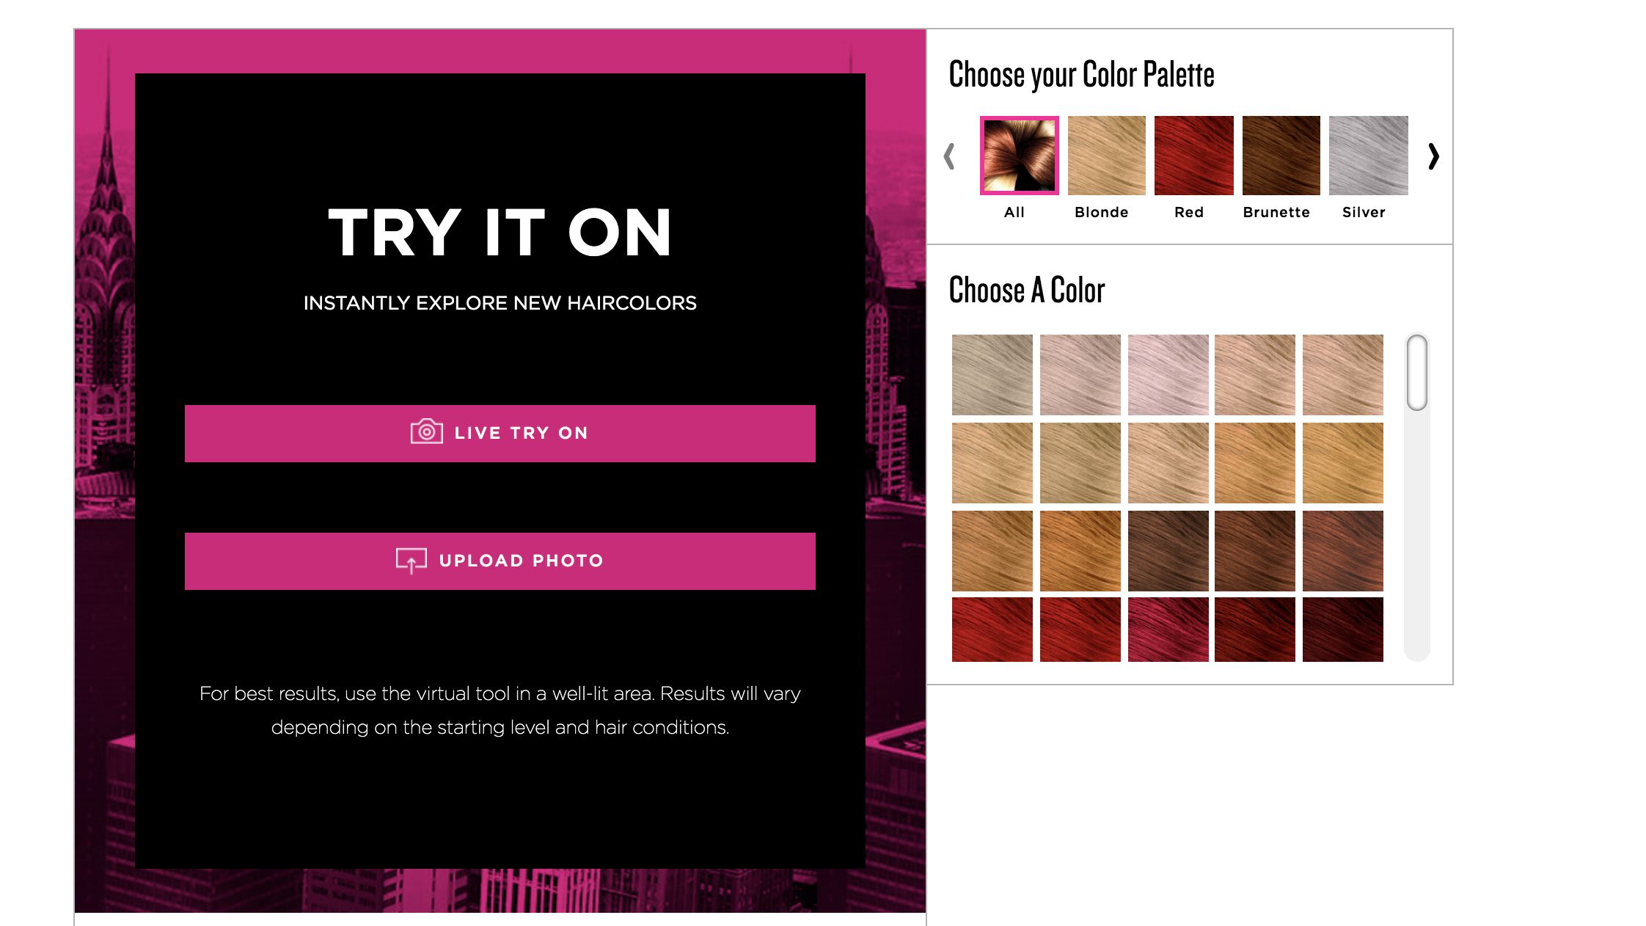Viewport: 1646px width, 926px height.
Task: Choose the dark brown swatch, third in third row
Action: pyautogui.click(x=1168, y=551)
